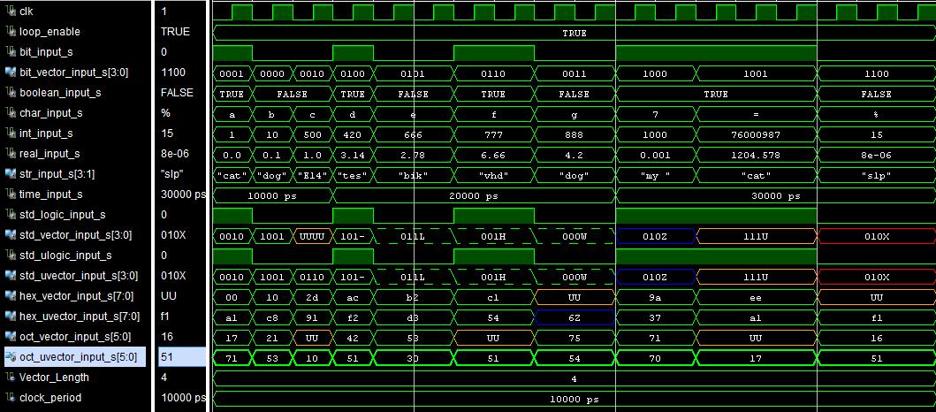Click the 1204.578 segment of real_input_s waveform

(x=757, y=154)
